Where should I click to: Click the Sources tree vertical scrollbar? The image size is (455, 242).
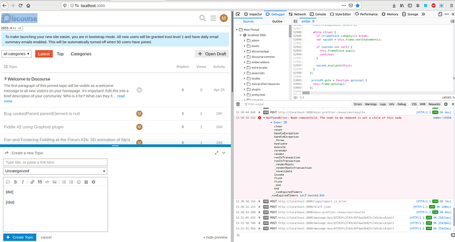(x=290, y=32)
